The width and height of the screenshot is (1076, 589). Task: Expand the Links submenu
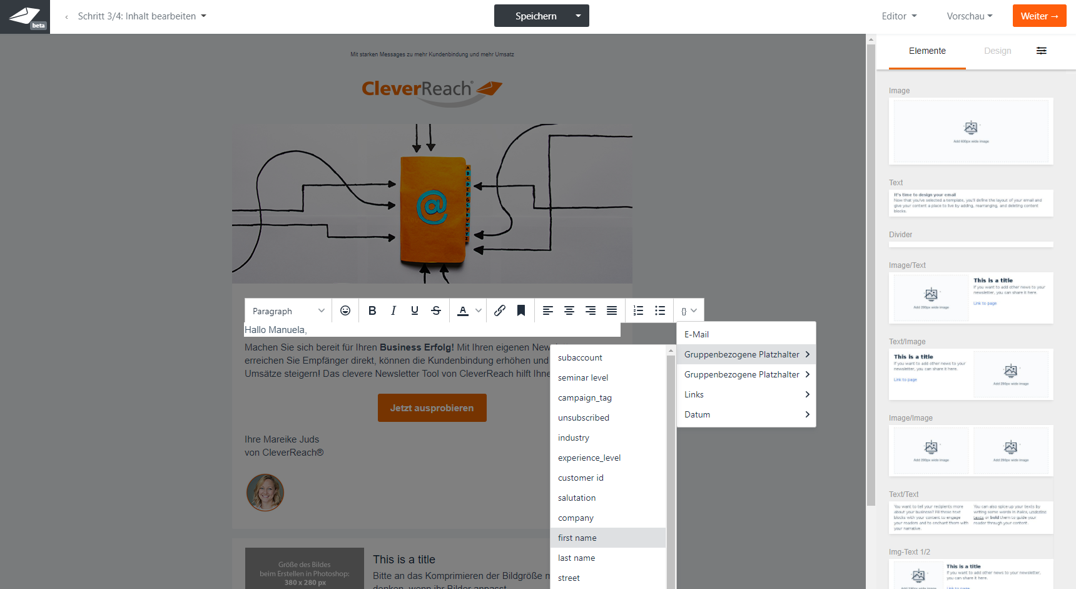[746, 394]
